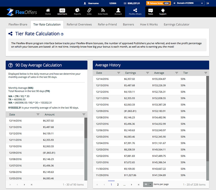Screen dimensions: 216x190
Task: Select the Tier Rate Calculation tab
Action: 47,24
